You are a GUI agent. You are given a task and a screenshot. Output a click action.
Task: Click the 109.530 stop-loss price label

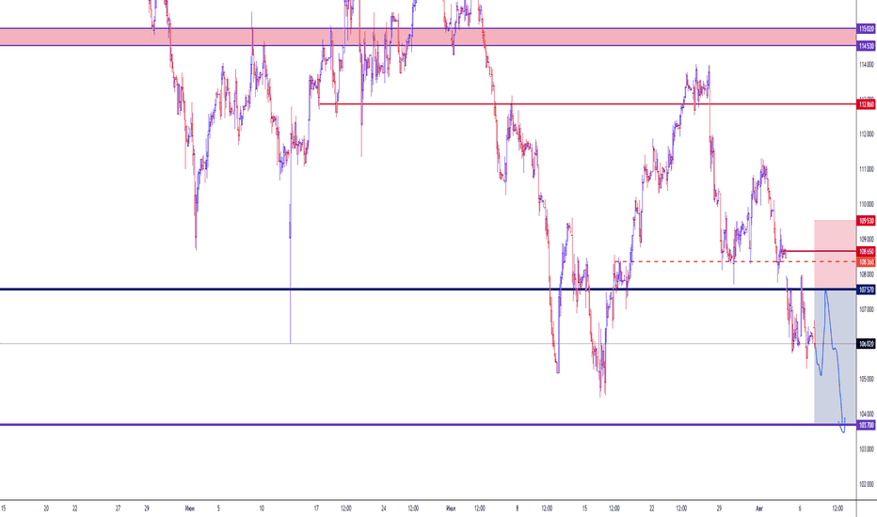click(x=866, y=220)
